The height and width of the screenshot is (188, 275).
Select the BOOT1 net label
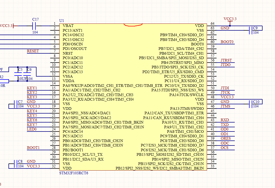33,148
